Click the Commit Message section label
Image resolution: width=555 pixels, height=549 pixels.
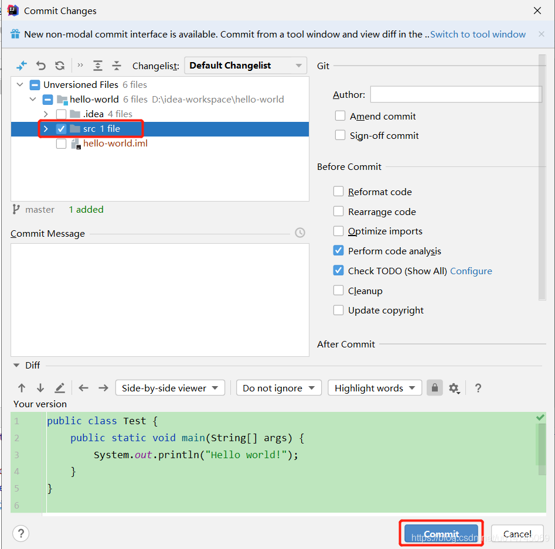tap(48, 234)
